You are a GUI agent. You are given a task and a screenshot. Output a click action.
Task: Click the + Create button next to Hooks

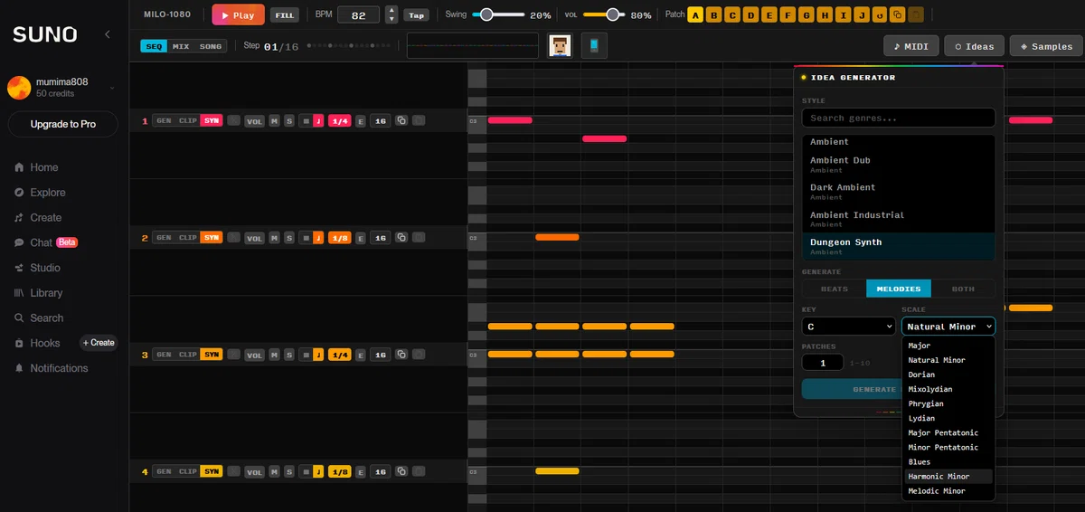[99, 343]
